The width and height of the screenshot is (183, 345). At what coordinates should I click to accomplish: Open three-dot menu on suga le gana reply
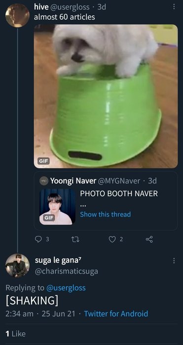click(174, 261)
